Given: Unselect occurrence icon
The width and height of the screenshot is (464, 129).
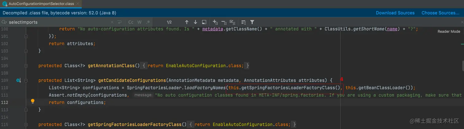Looking at the screenshot, I should point(224,22).
